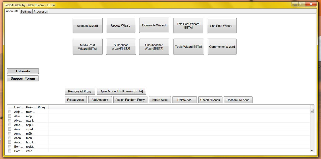Select the username cell 'Berti...'
The height and width of the screenshot is (159, 321).
pyautogui.click(x=18, y=151)
